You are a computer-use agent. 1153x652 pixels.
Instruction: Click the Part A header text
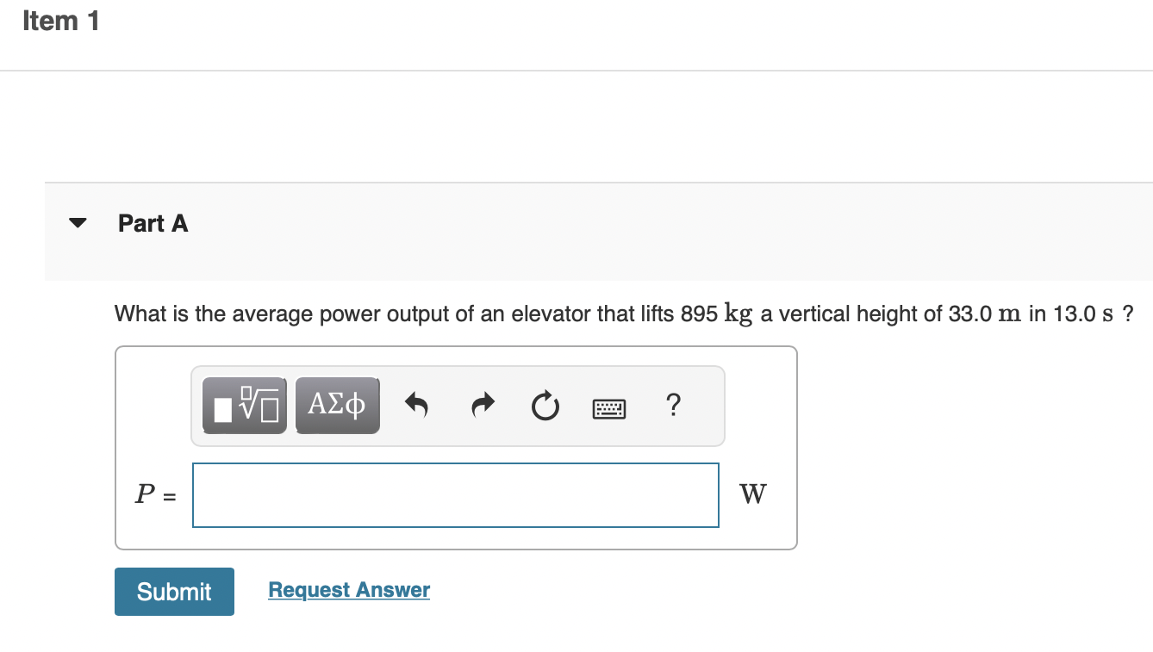coord(153,223)
